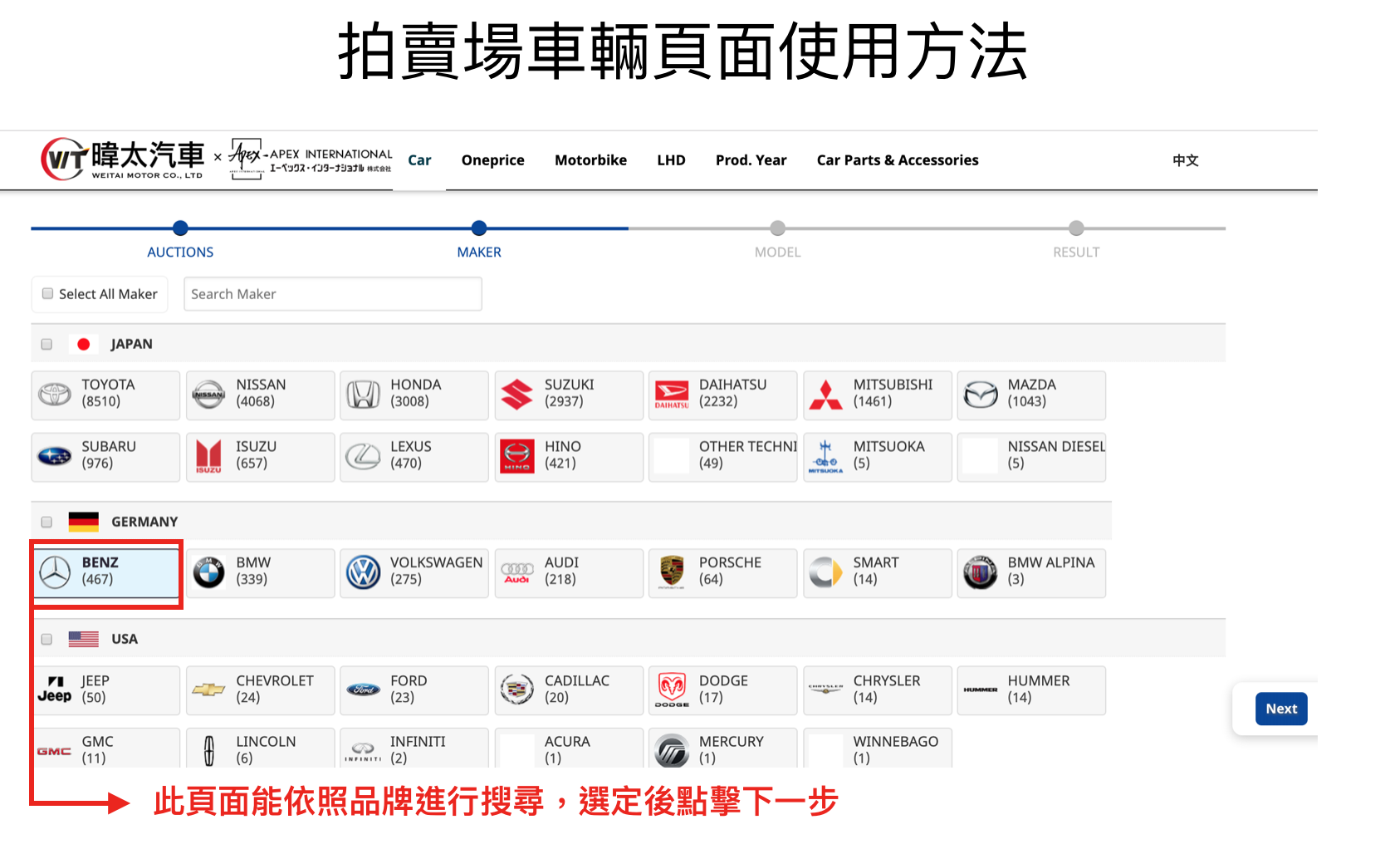Select the Smart logo icon
Image resolution: width=1385 pixels, height=849 pixels.
click(826, 572)
